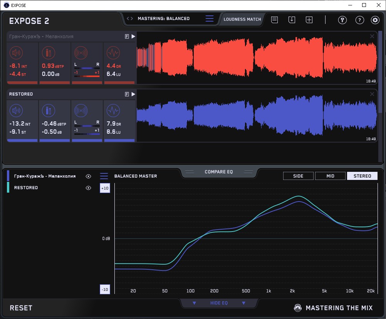Toggle visibility of Гран-КуражЪ EQ curve

click(89, 176)
